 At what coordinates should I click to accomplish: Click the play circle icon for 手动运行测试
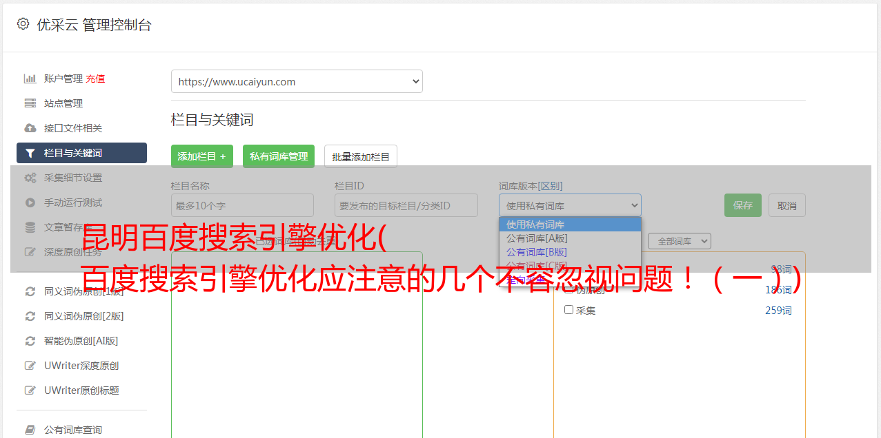[x=30, y=202]
